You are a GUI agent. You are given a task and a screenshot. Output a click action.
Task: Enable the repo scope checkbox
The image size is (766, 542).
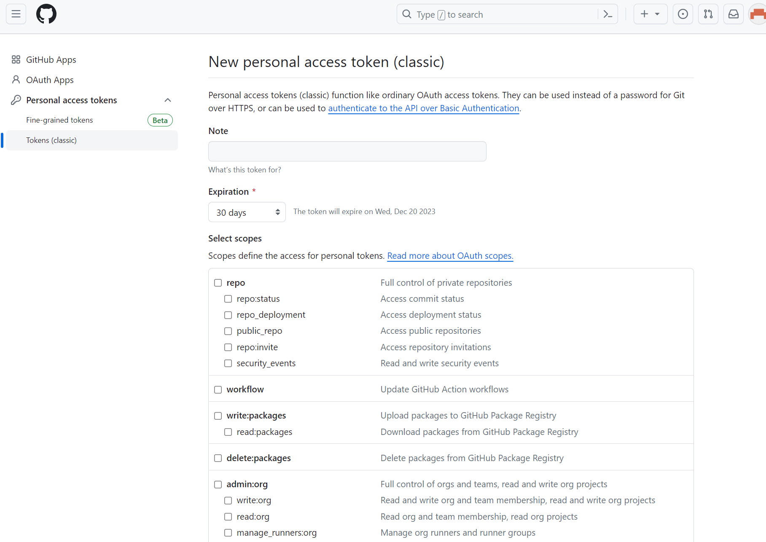pyautogui.click(x=218, y=283)
